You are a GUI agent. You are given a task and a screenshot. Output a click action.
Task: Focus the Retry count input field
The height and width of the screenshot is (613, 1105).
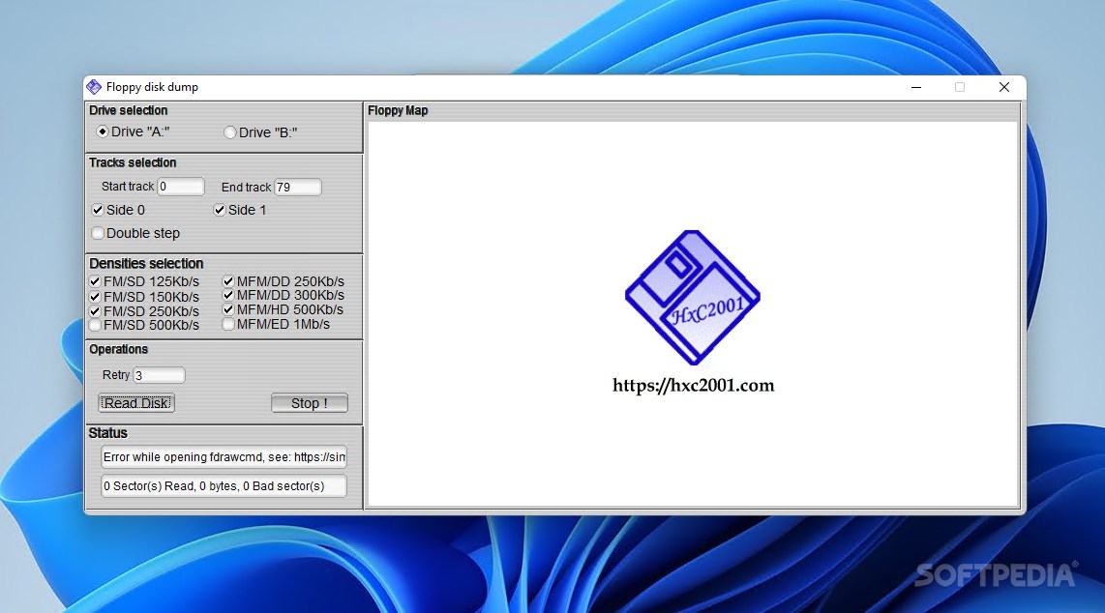click(x=159, y=375)
